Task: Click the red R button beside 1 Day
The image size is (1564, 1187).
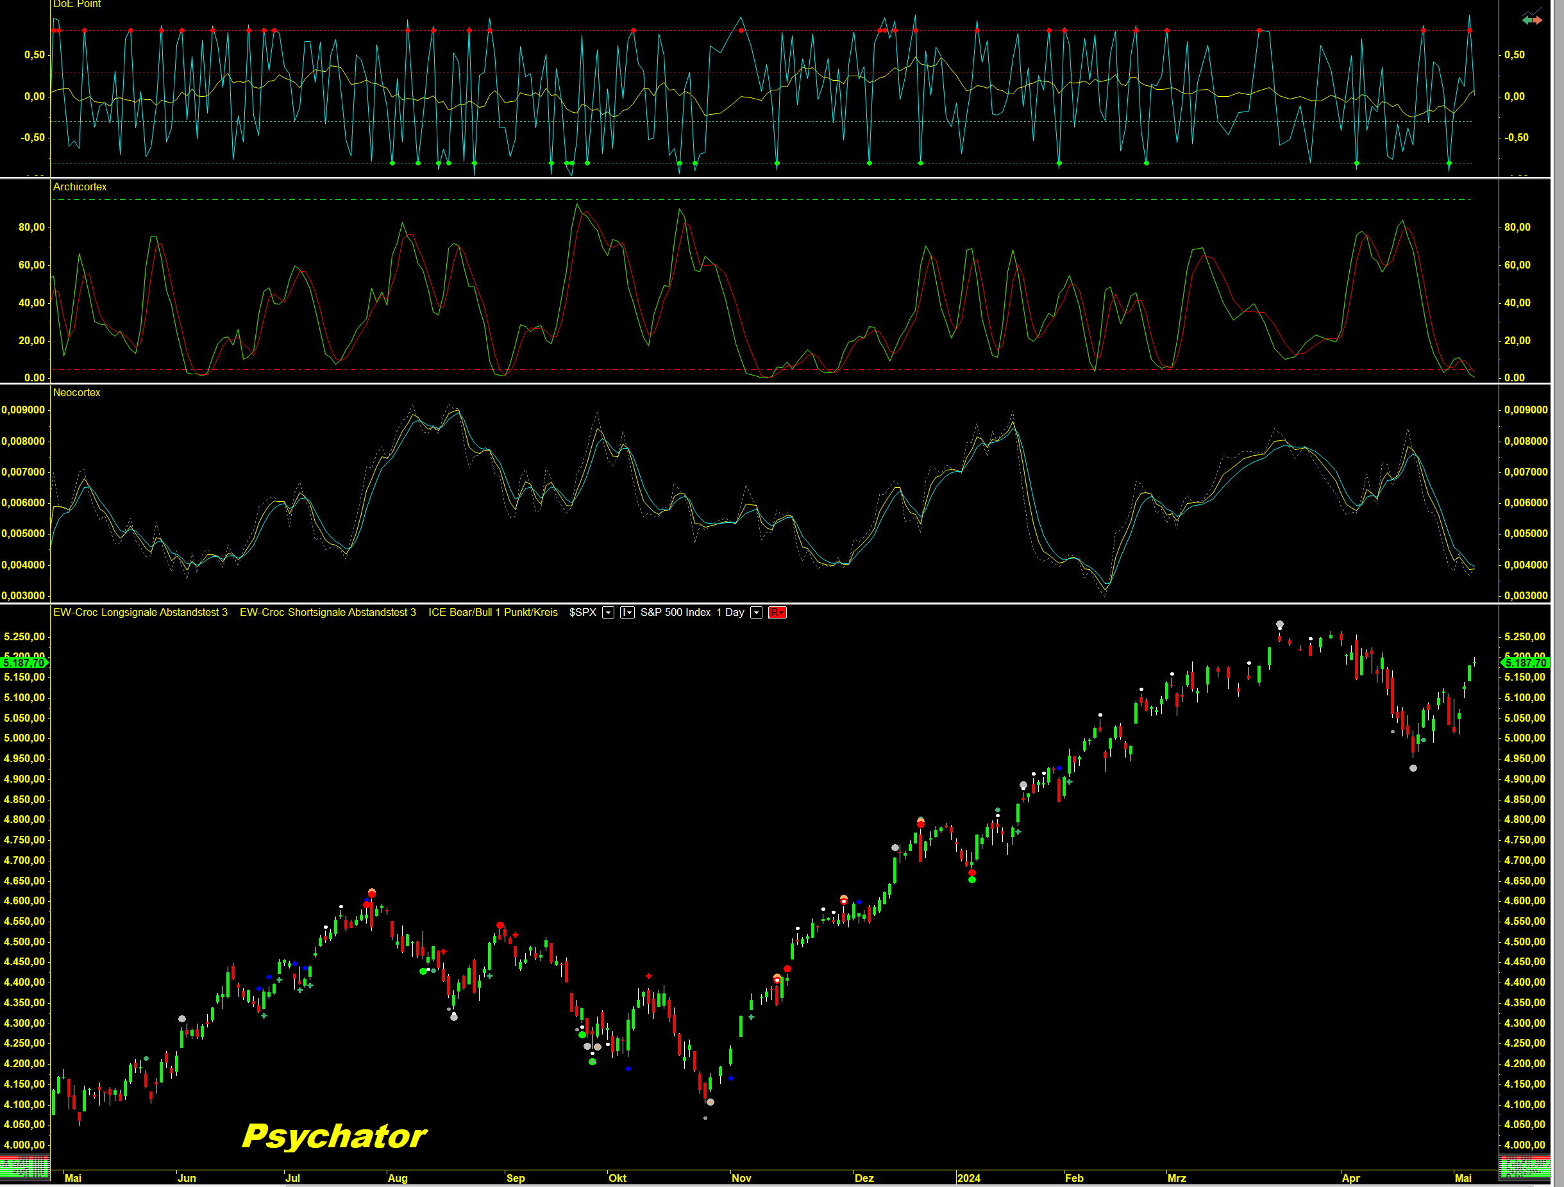Action: pos(777,613)
